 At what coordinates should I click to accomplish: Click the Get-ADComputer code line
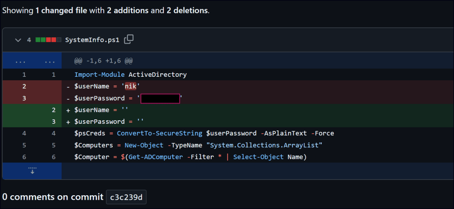click(x=190, y=157)
